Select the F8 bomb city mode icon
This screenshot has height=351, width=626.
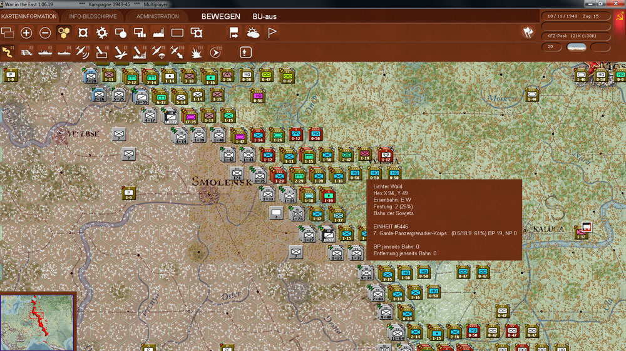coord(140,53)
